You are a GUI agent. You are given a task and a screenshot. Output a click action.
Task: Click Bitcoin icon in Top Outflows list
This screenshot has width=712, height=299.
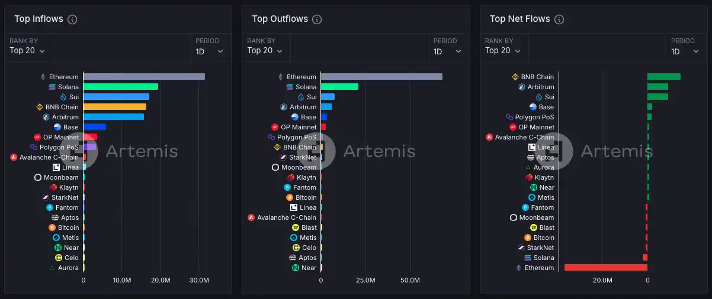290,197
